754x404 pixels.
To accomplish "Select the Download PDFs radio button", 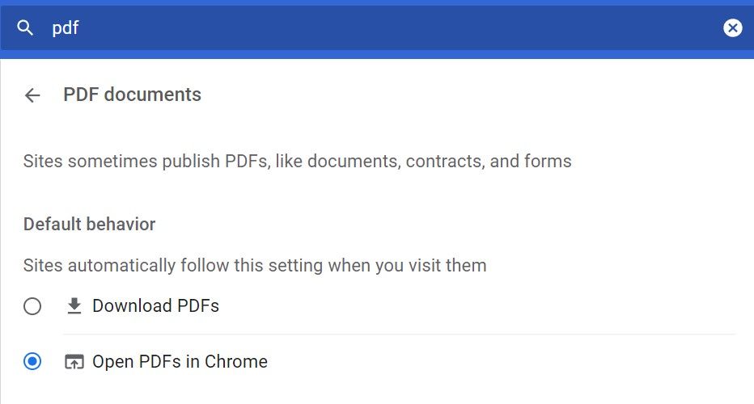I will click(32, 306).
